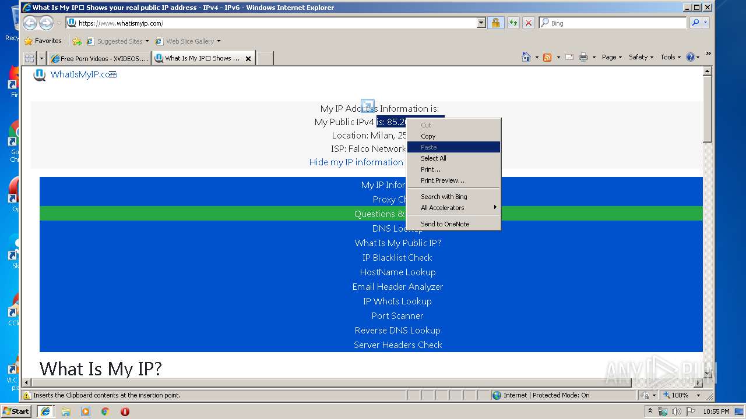Screen dimensions: 746x419
Task: Choose Select All in context menu
Action: (x=453, y=158)
